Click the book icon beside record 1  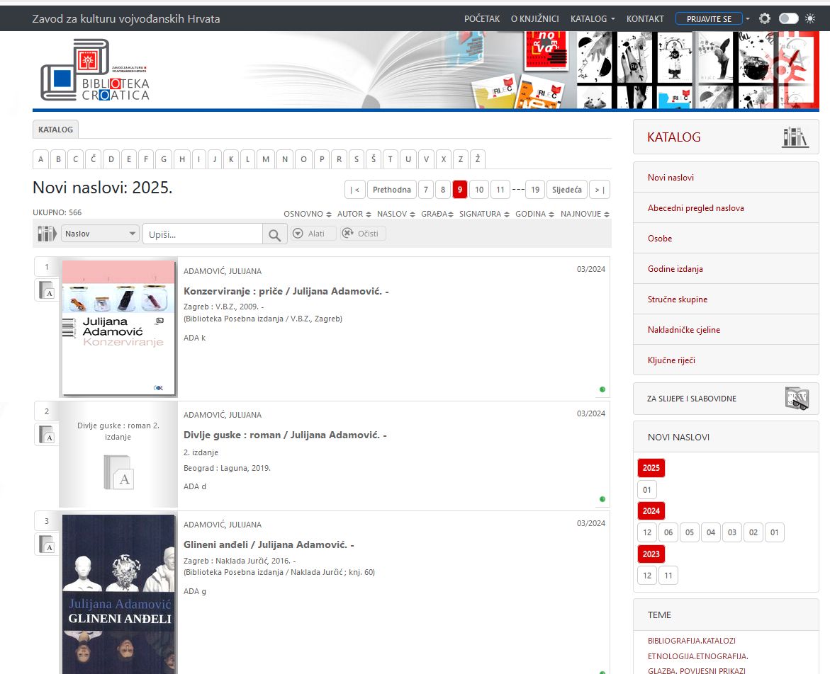click(47, 290)
